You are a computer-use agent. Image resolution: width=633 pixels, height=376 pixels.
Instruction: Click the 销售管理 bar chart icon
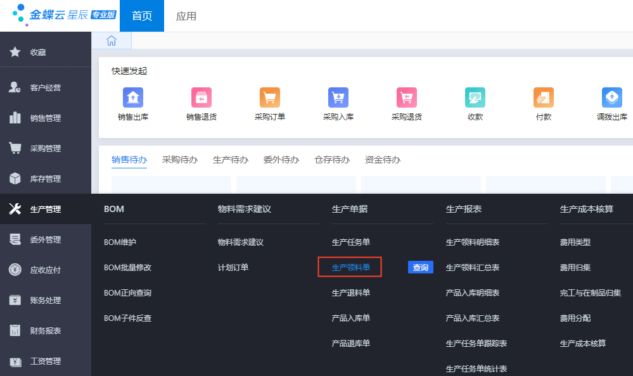15,118
